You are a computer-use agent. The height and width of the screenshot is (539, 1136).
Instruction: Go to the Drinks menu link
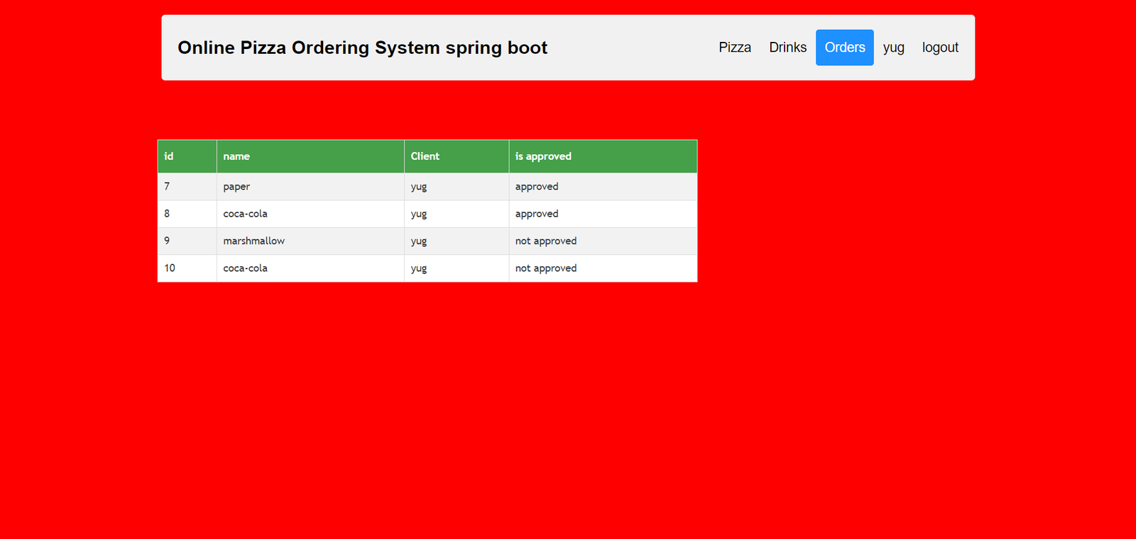coord(787,48)
